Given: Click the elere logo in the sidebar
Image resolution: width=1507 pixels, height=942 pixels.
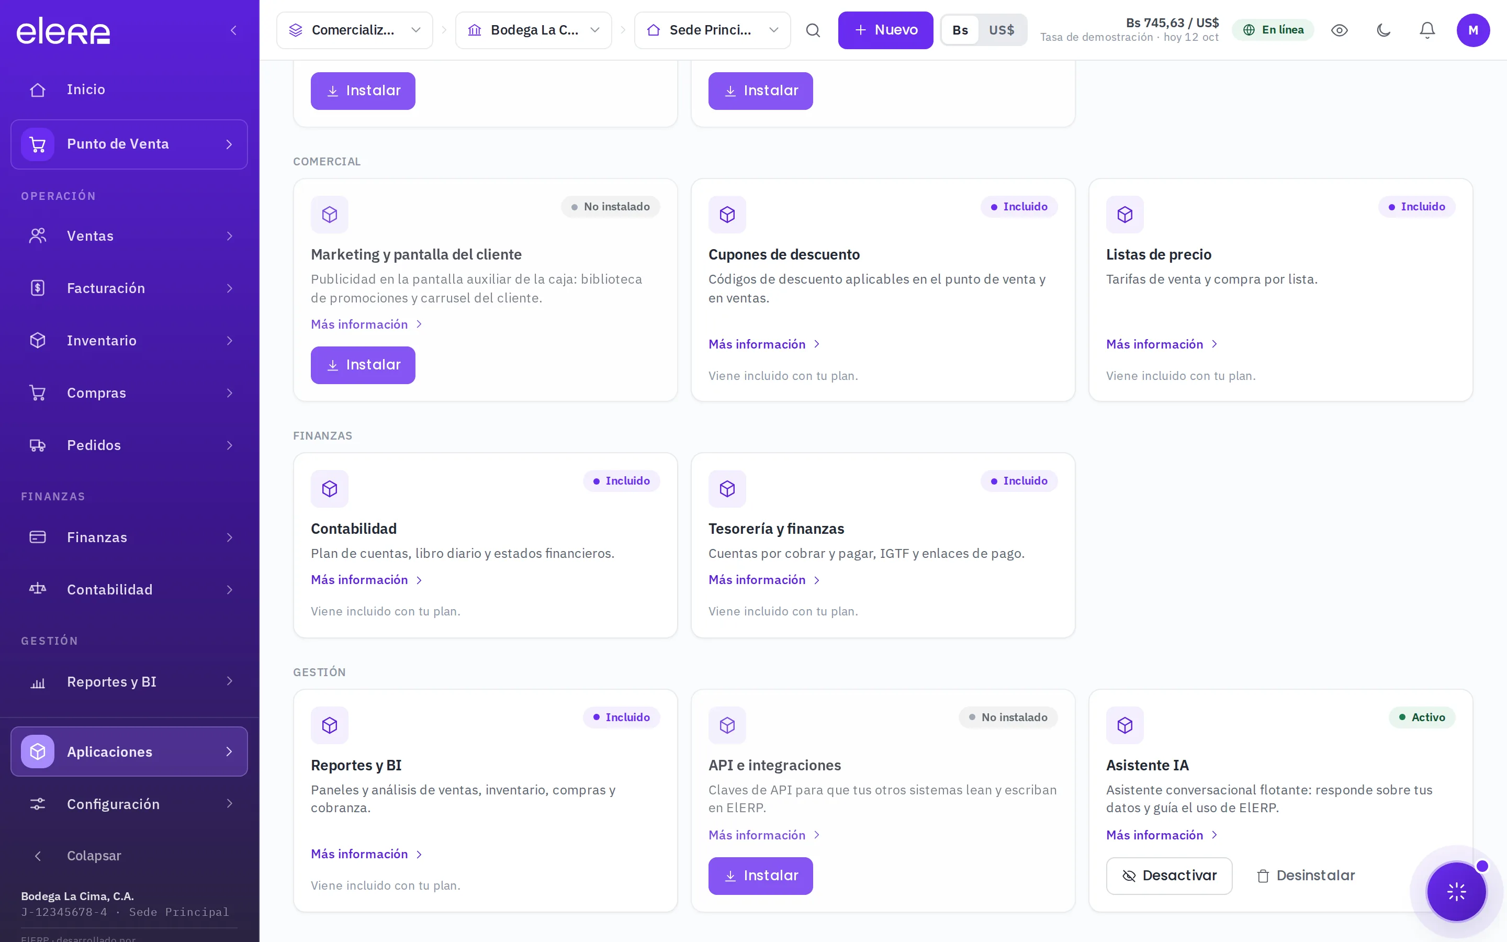Looking at the screenshot, I should coord(63,30).
